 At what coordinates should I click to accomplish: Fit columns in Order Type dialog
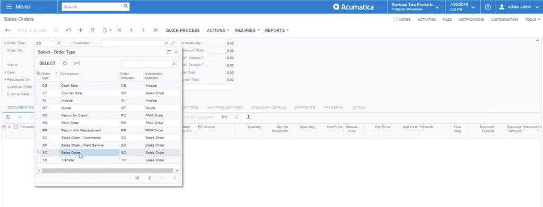pyautogui.click(x=77, y=63)
